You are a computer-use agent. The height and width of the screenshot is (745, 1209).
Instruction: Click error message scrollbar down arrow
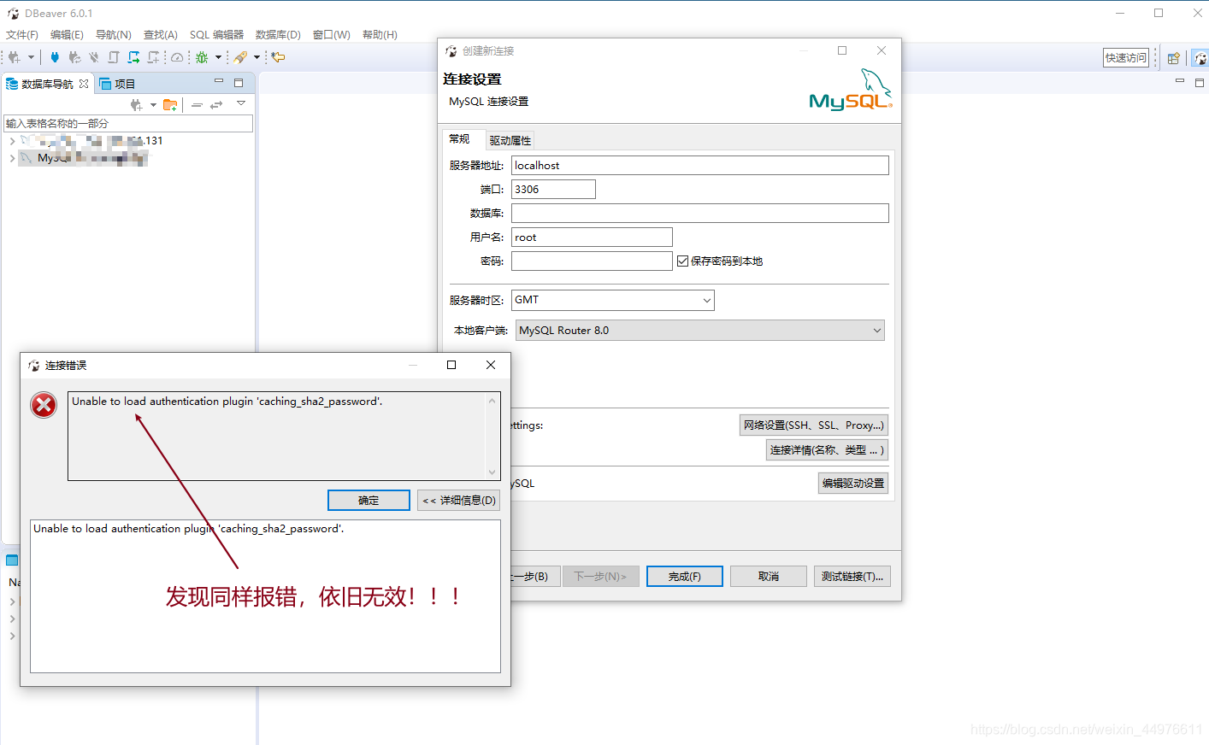[x=492, y=472]
